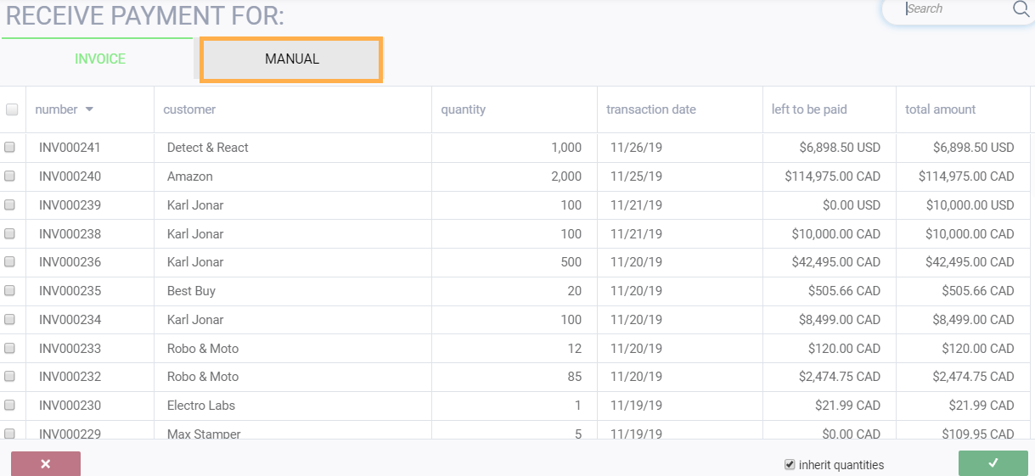
Task: Sort by transaction date column
Action: pyautogui.click(x=650, y=109)
